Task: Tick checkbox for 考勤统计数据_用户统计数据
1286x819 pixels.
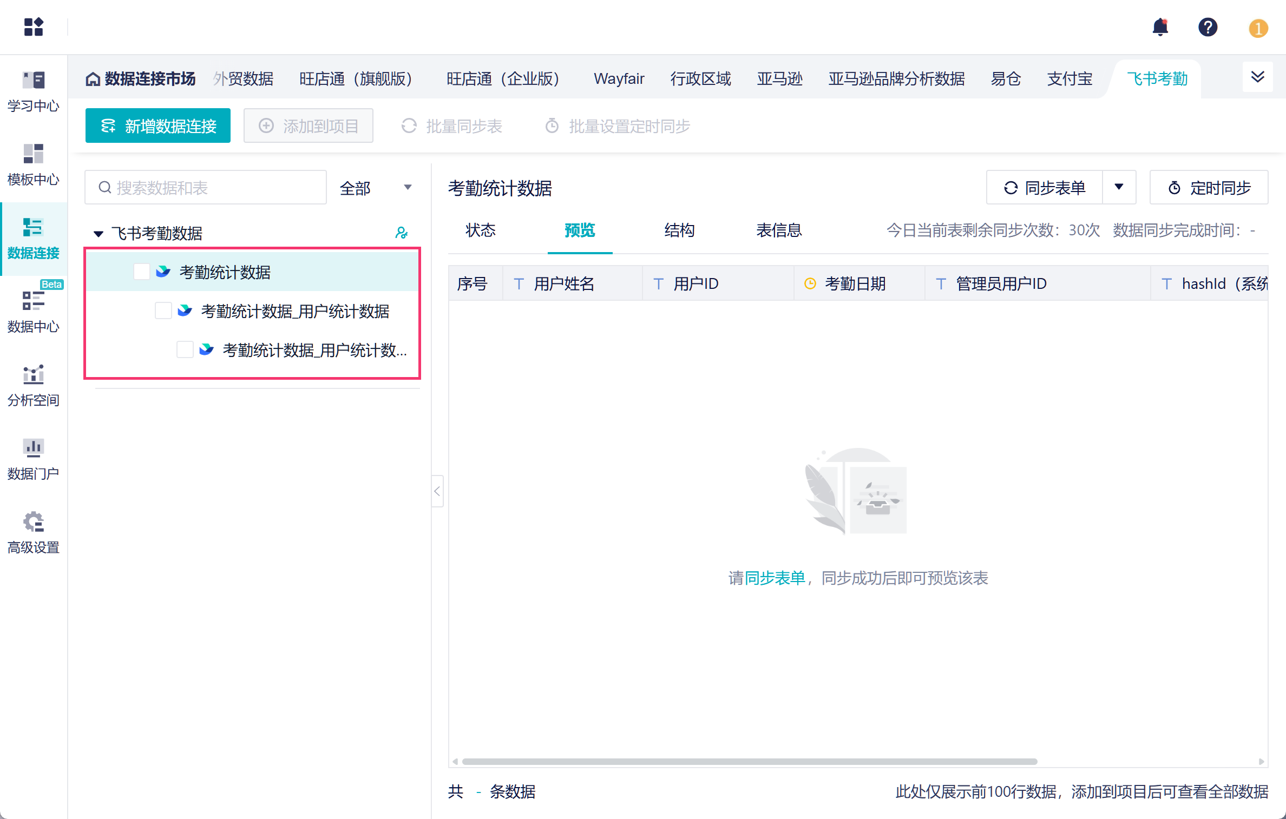Action: [x=163, y=311]
